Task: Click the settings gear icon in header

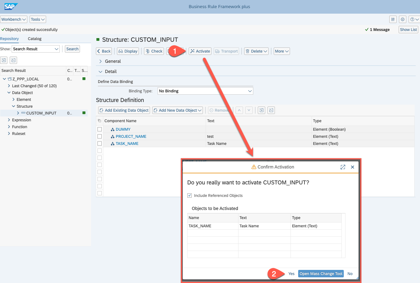Action: coord(403,19)
